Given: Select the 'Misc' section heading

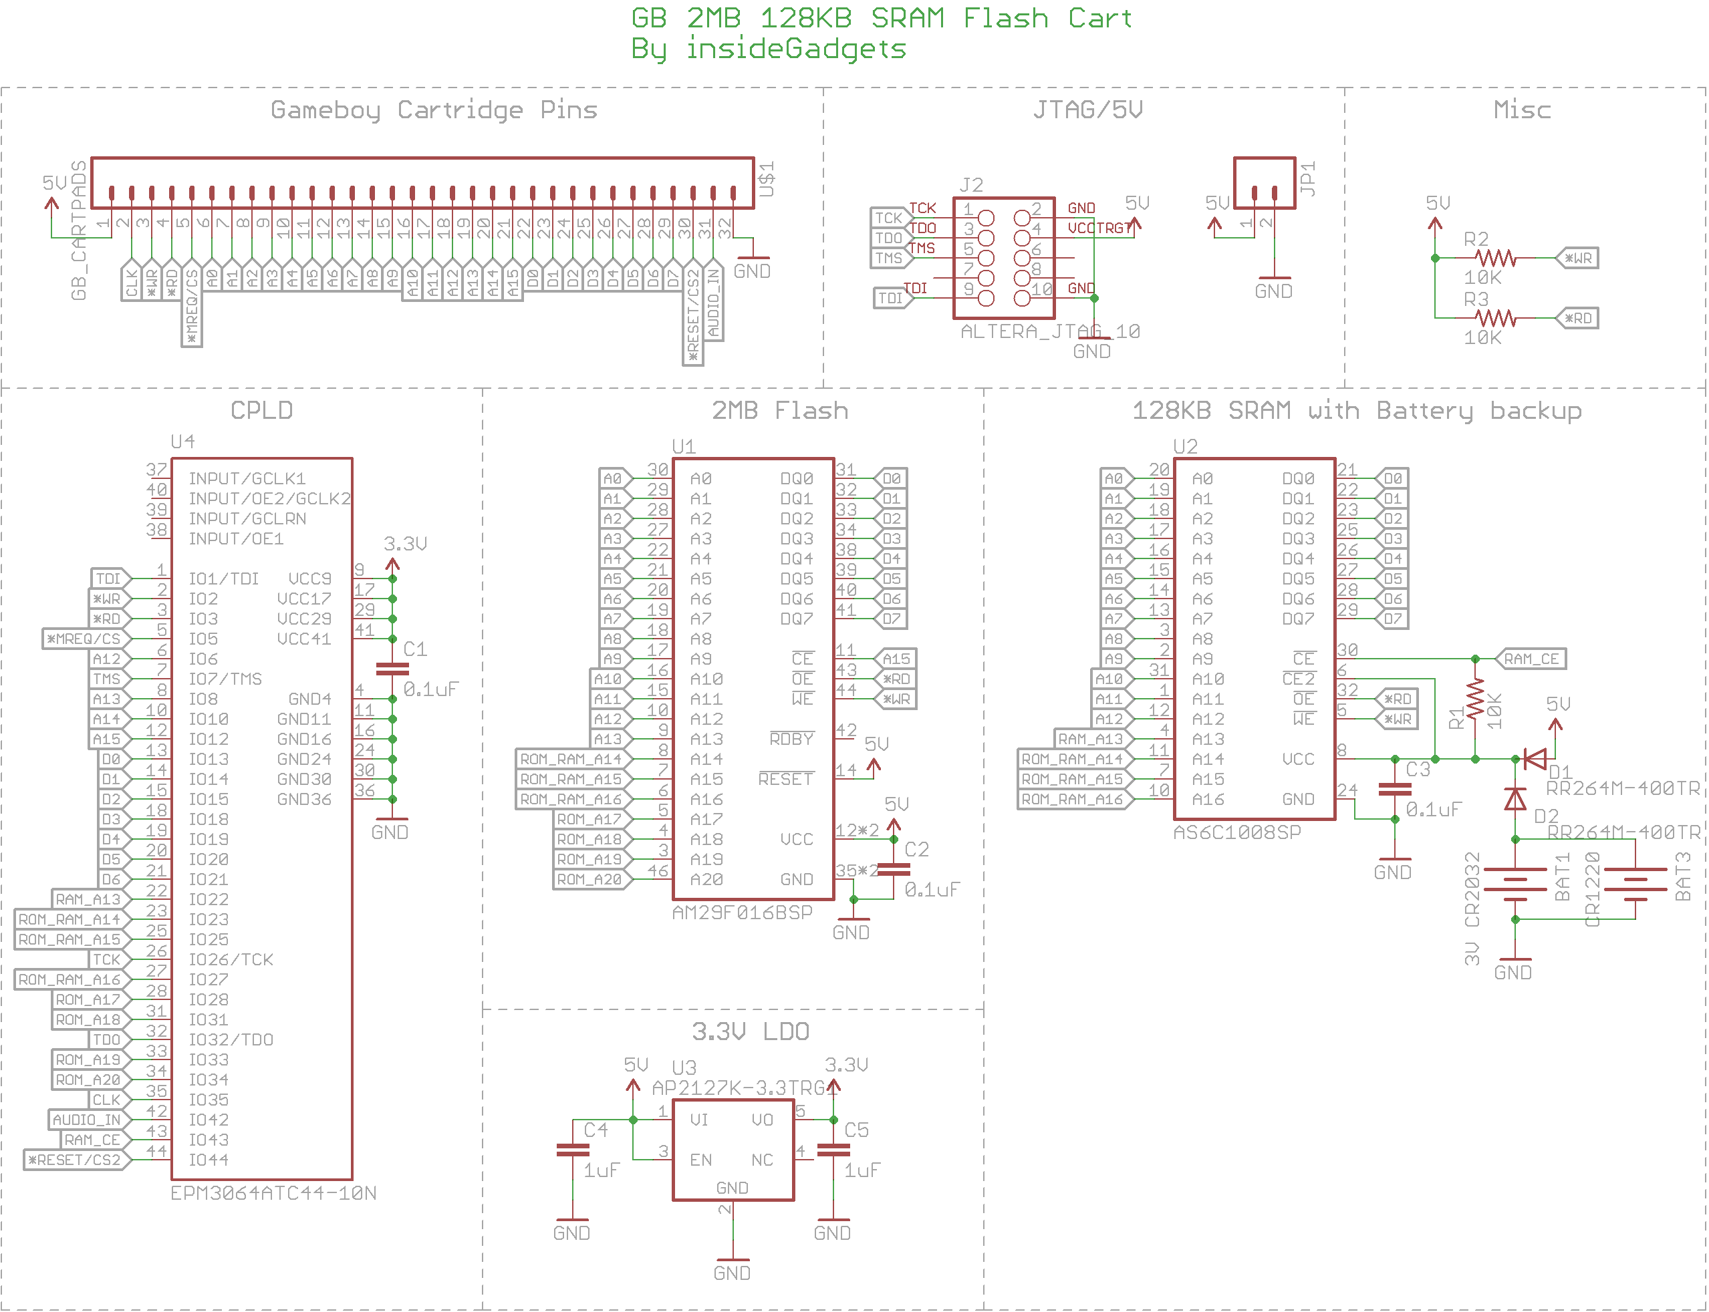Looking at the screenshot, I should [x=1521, y=110].
